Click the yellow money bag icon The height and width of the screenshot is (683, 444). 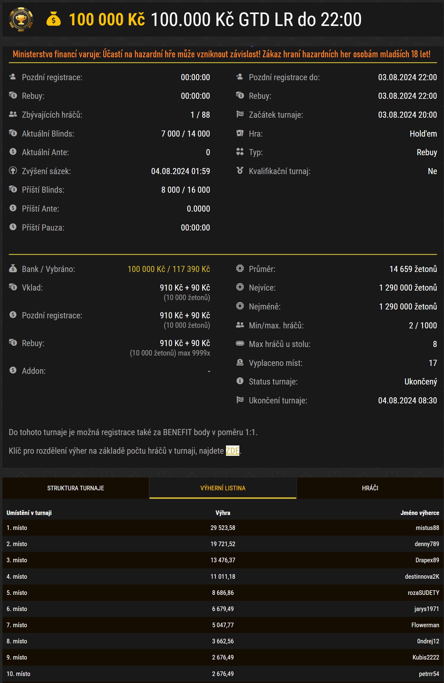[54, 19]
